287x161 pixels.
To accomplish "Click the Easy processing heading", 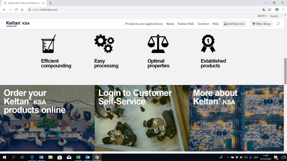I will tap(106, 63).
